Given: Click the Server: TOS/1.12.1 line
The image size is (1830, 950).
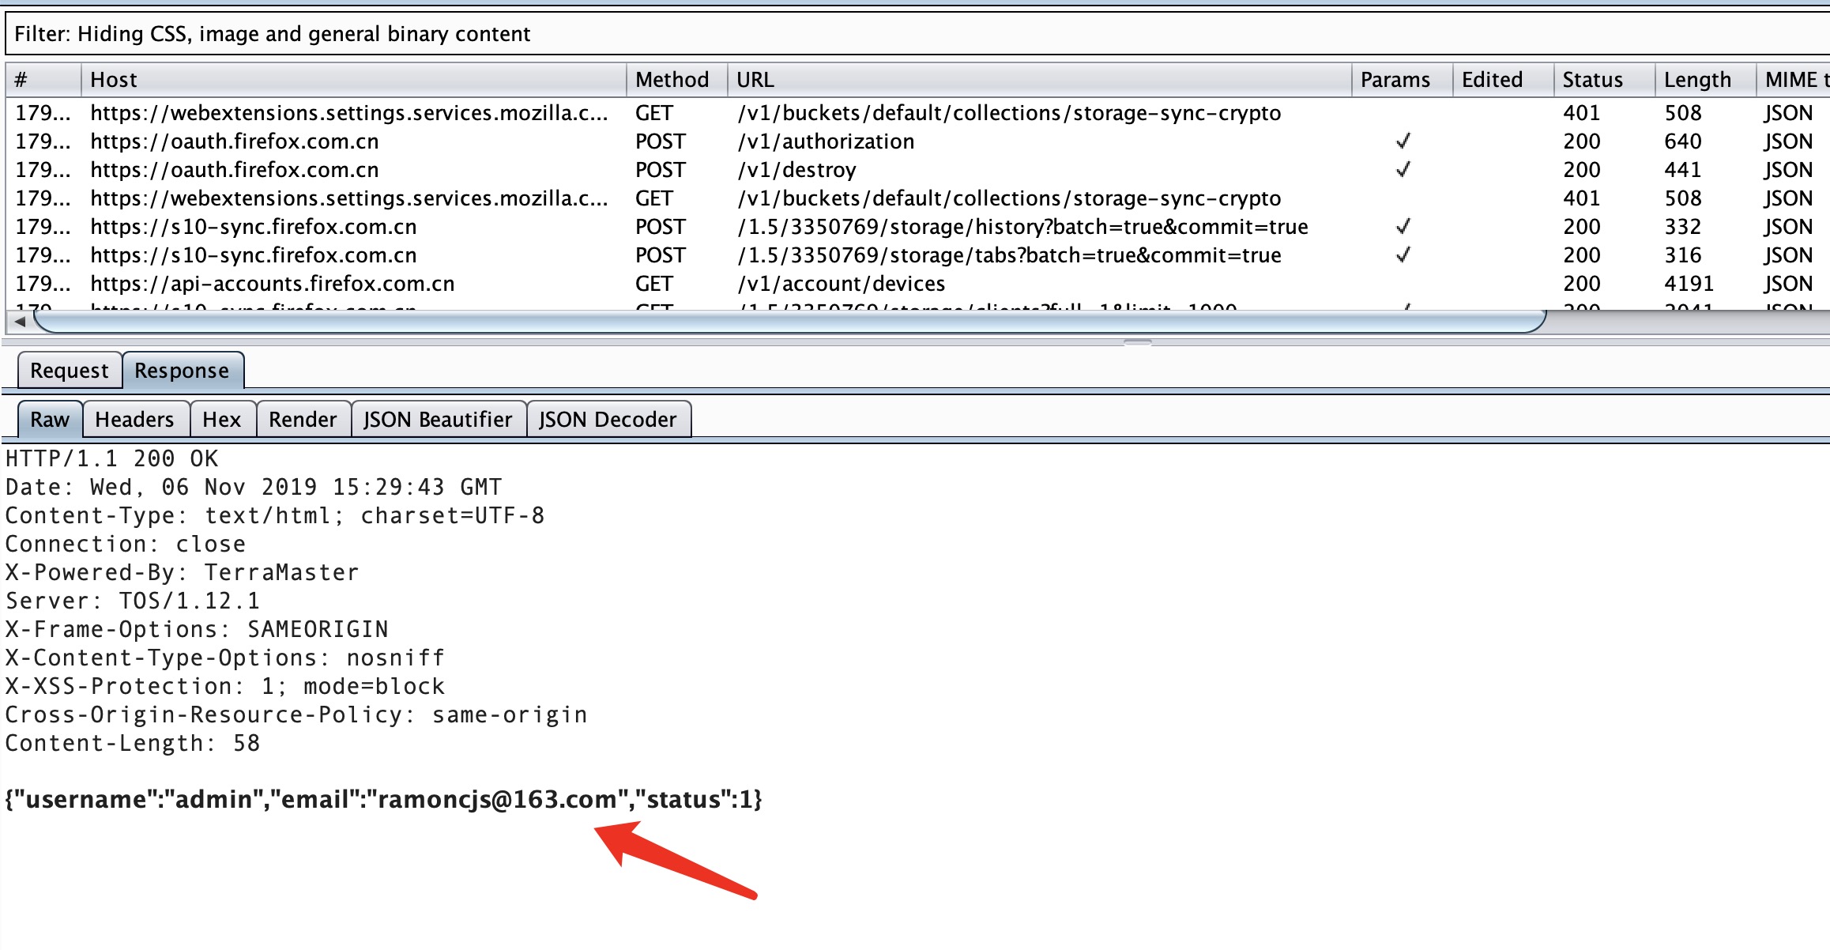Looking at the screenshot, I should (x=133, y=601).
